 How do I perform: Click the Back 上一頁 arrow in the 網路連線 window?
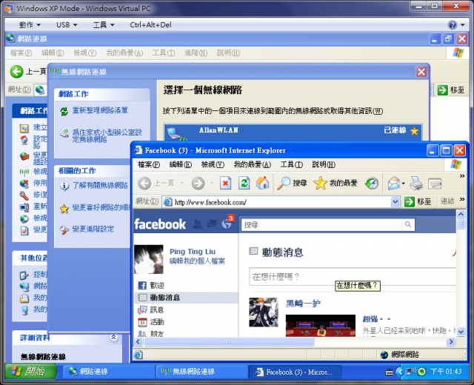[x=16, y=72]
